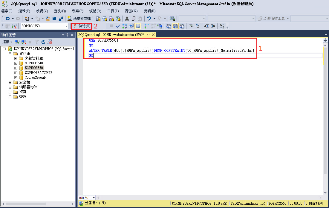
Task: Expand the 安全性 folder
Action: 10,82
